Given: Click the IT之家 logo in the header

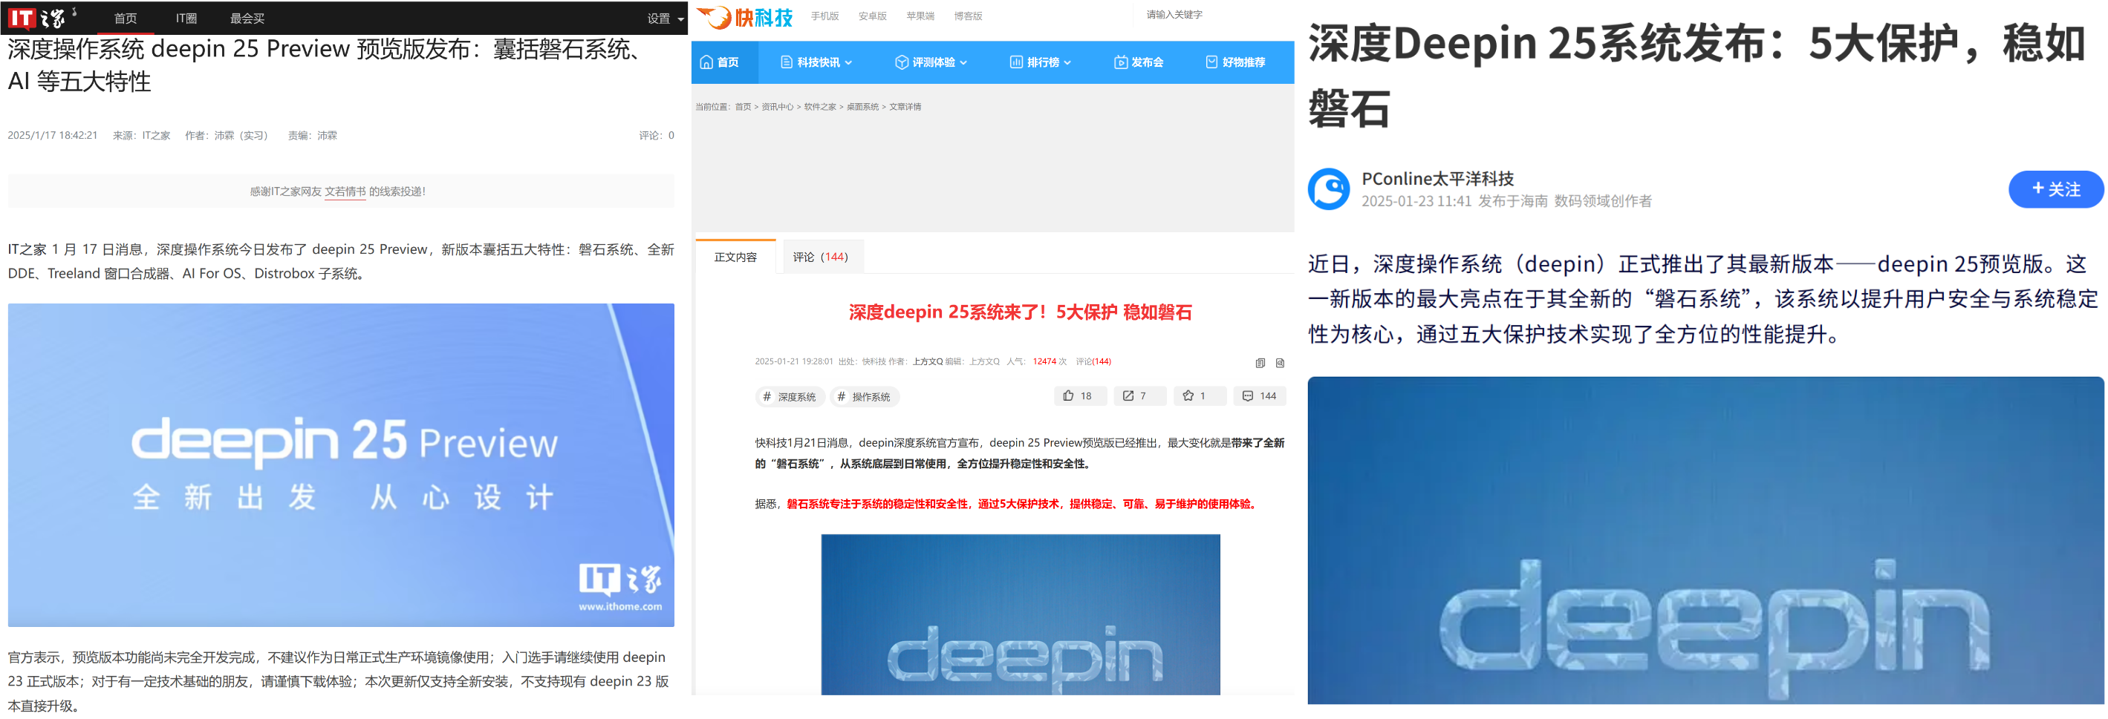Looking at the screenshot, I should pos(37,17).
